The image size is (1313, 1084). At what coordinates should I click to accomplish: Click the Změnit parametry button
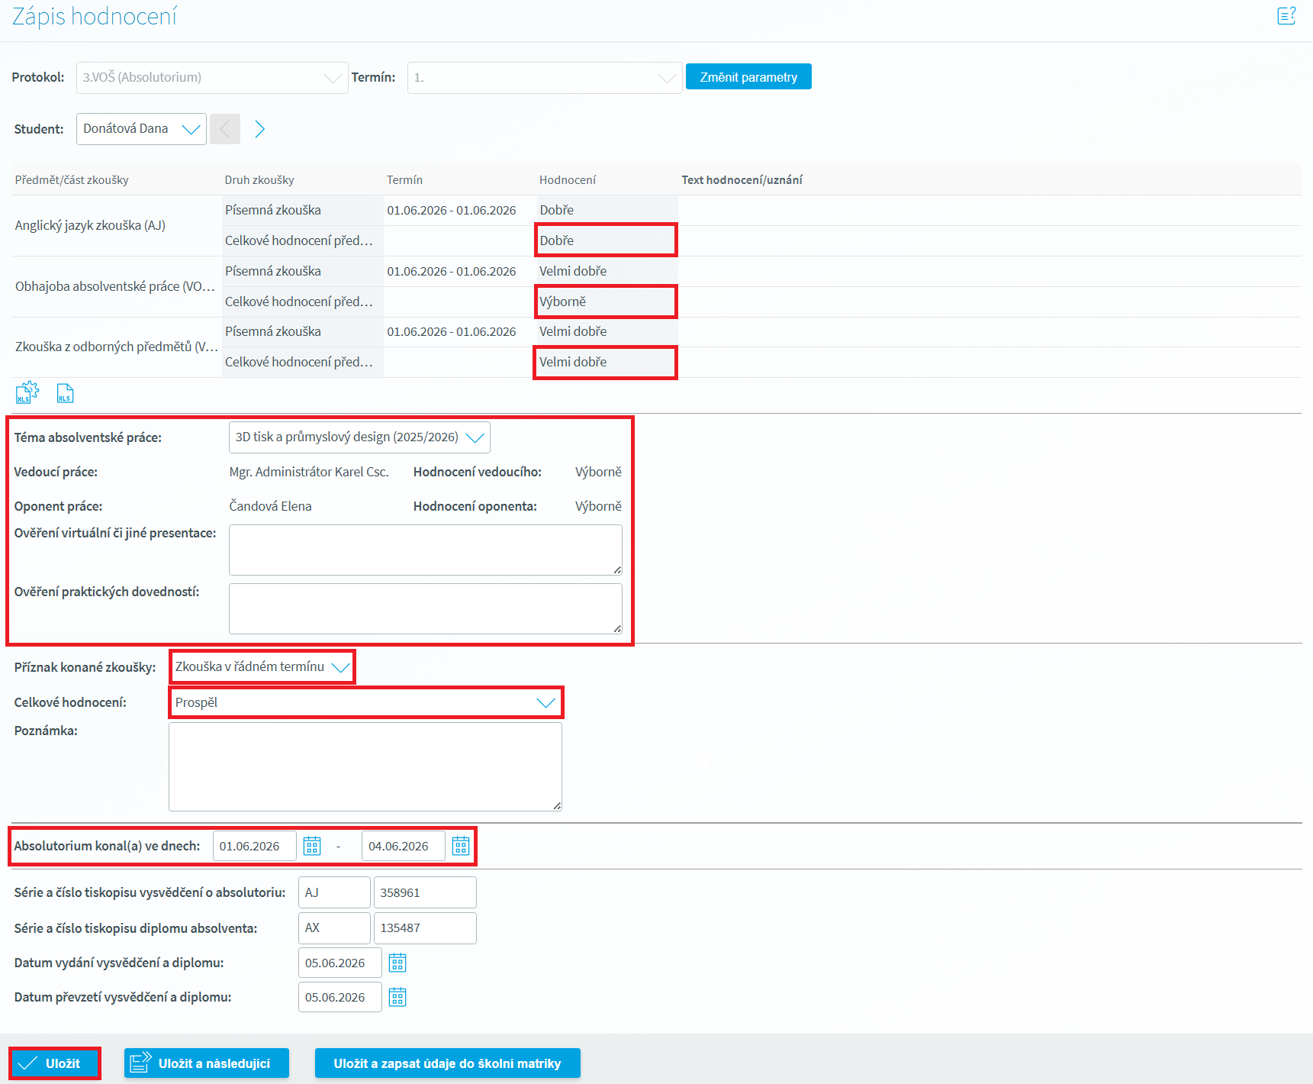tap(748, 77)
